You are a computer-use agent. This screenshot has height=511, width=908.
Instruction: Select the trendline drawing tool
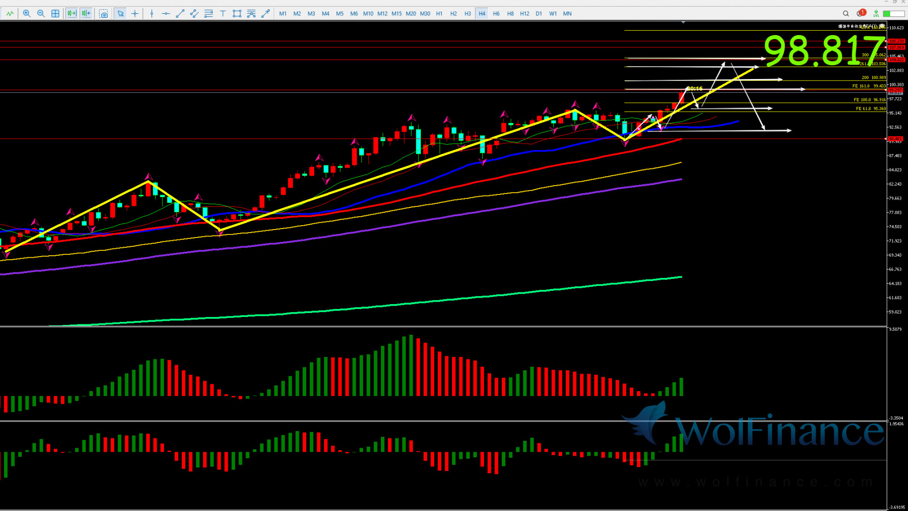(180, 14)
